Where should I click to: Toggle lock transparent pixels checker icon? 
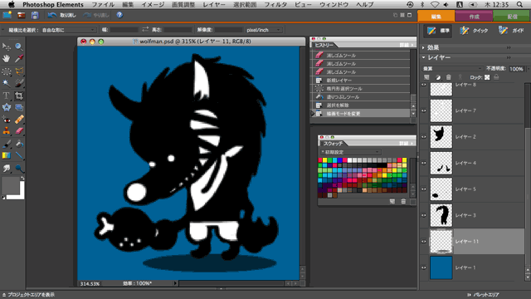(x=487, y=77)
